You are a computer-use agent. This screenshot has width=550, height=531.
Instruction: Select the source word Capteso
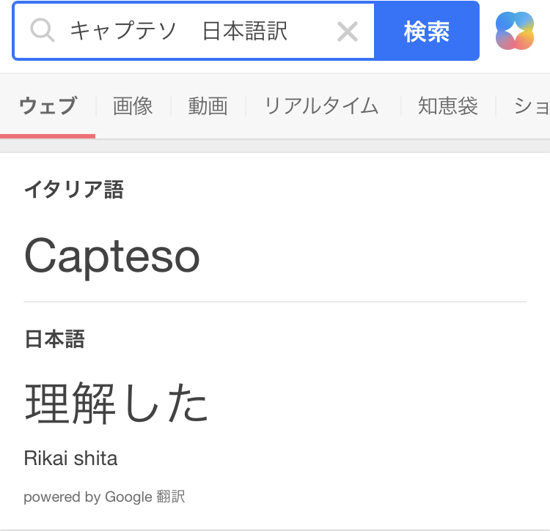[x=112, y=256]
